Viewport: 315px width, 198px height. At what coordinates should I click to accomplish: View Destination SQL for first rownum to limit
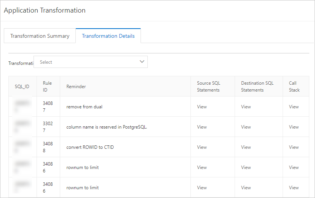246,167
